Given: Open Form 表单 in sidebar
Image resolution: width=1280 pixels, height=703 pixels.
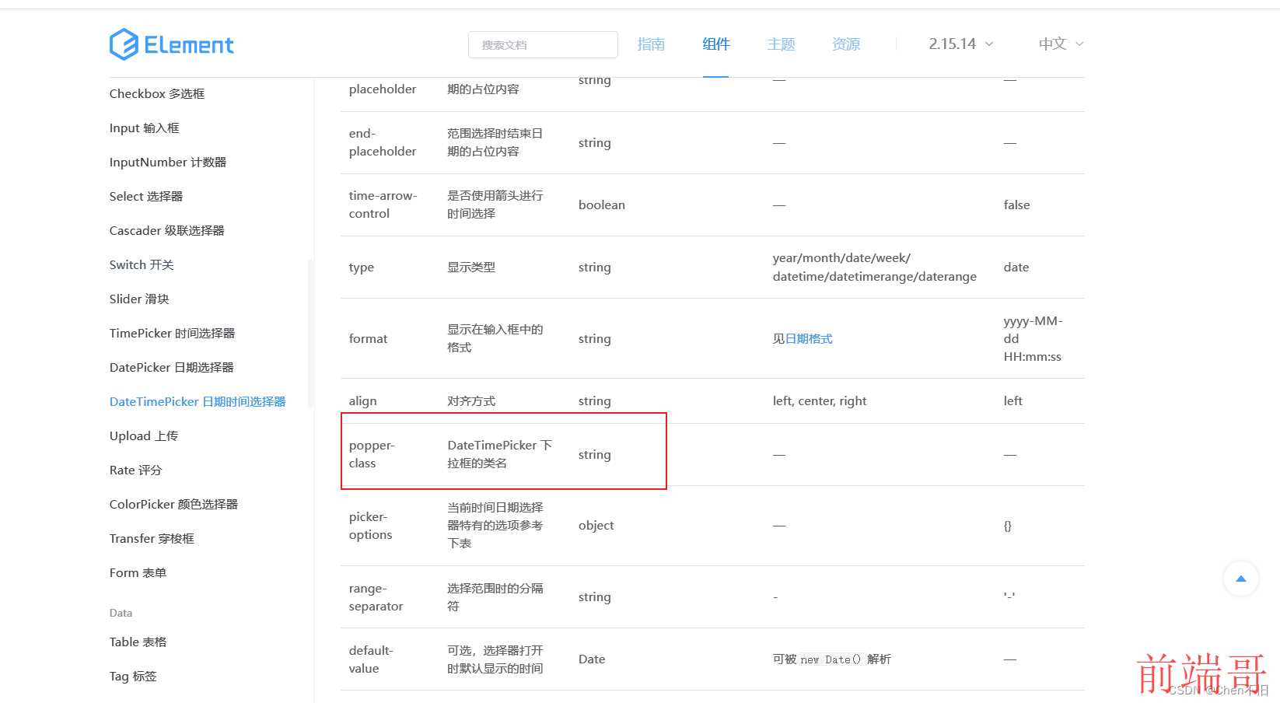Looking at the screenshot, I should pos(138,572).
